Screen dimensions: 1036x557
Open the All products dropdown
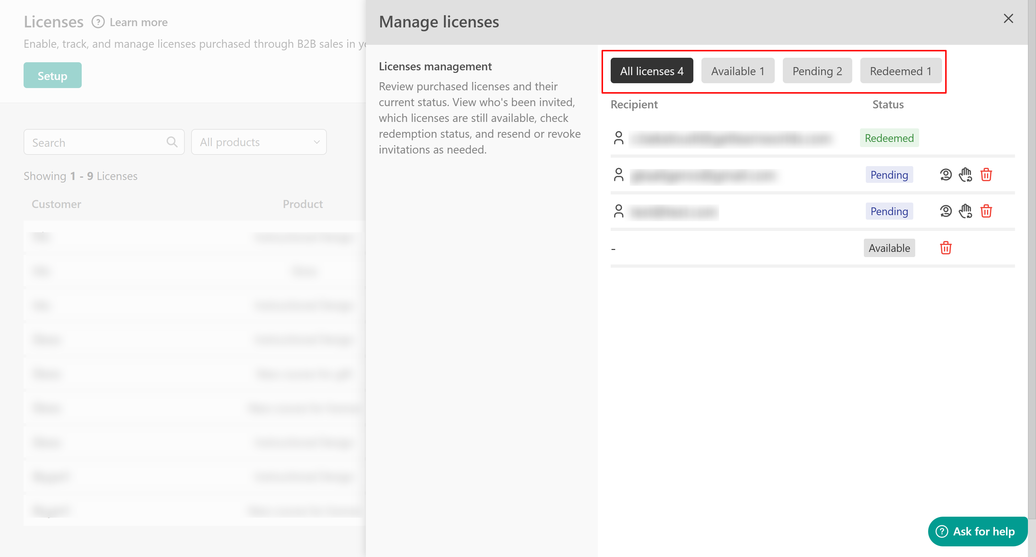[x=259, y=142]
